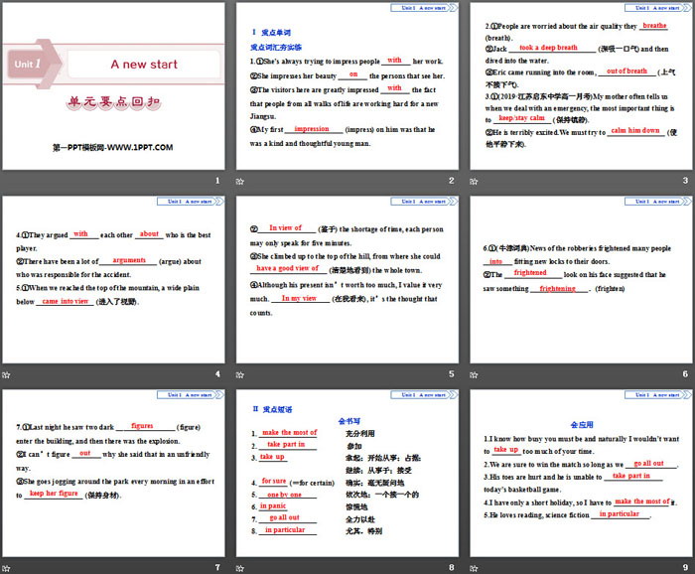The height and width of the screenshot is (574, 695).
Task: Click slide number label 6
Action: click(685, 374)
